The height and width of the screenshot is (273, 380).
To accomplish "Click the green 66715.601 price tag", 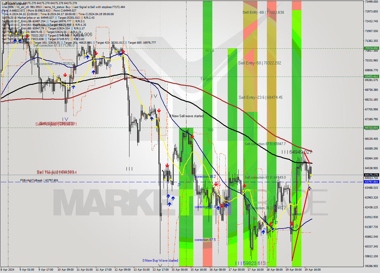I will 371,128.
